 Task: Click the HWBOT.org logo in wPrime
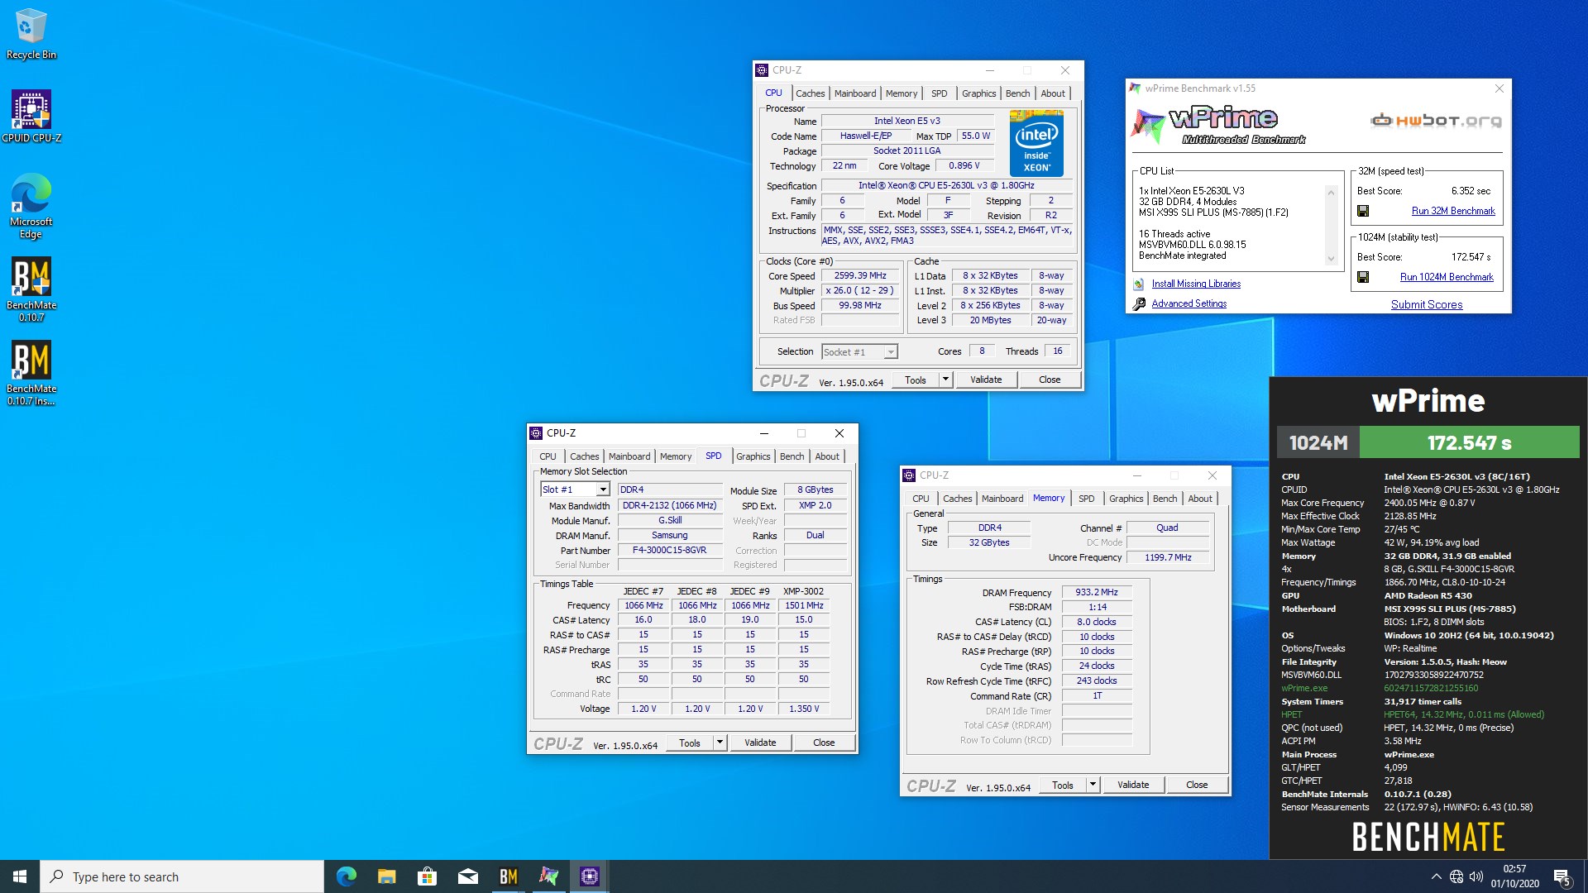click(1436, 121)
